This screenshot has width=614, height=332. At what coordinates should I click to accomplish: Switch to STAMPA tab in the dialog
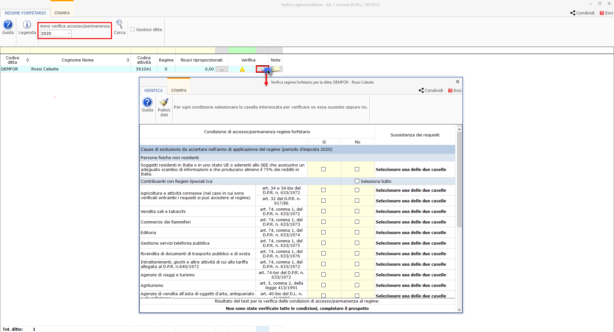178,91
